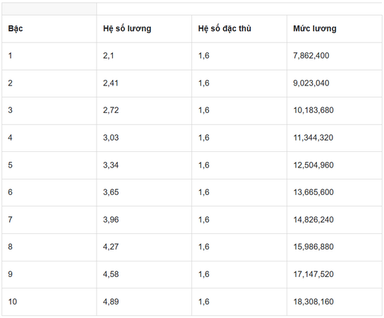Click the cell with value 3,03
The height and width of the screenshot is (318, 384).
click(x=144, y=138)
